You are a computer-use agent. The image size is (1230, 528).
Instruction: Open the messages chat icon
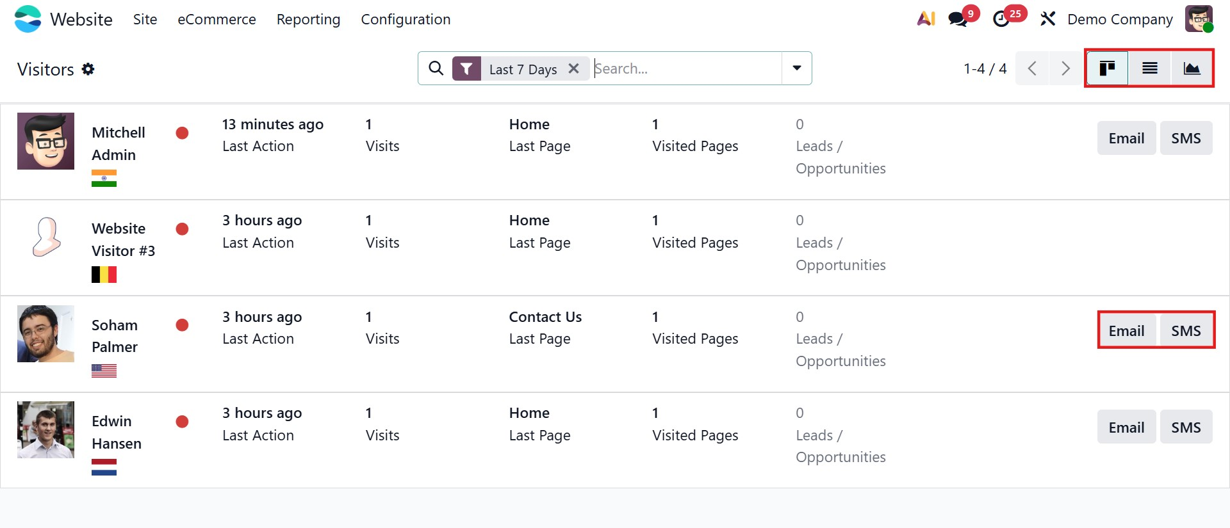click(x=958, y=19)
